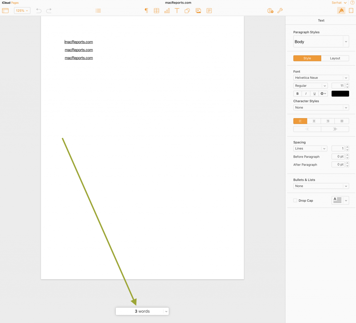Enable the Drop Cap checkbox
This screenshot has width=356, height=323.
295,201
